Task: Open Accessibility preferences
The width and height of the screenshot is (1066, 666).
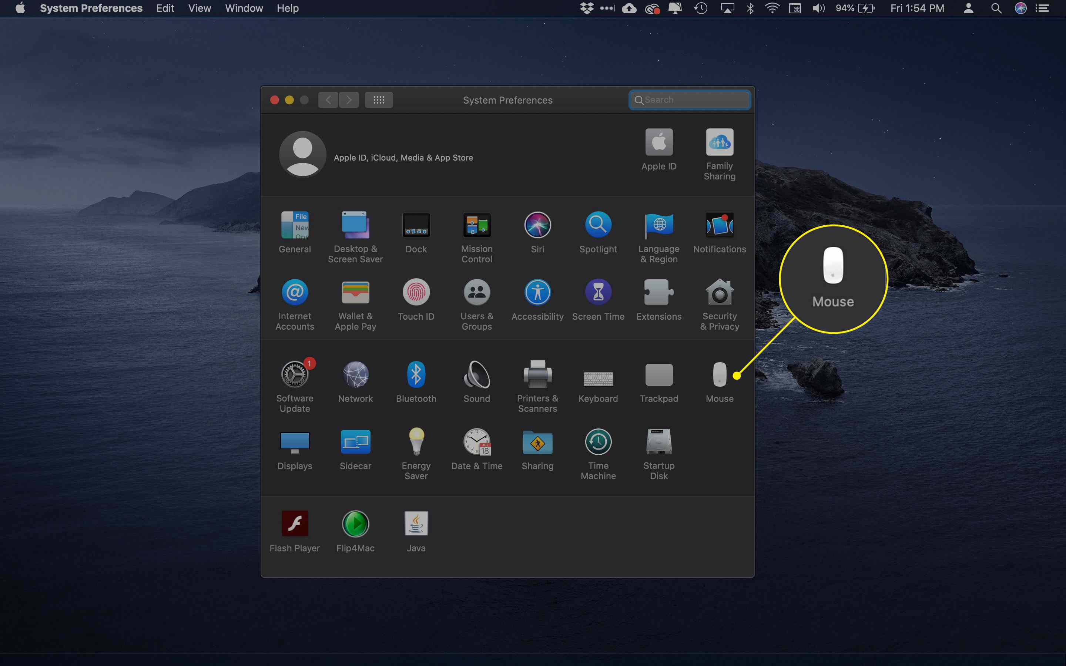Action: 537,300
